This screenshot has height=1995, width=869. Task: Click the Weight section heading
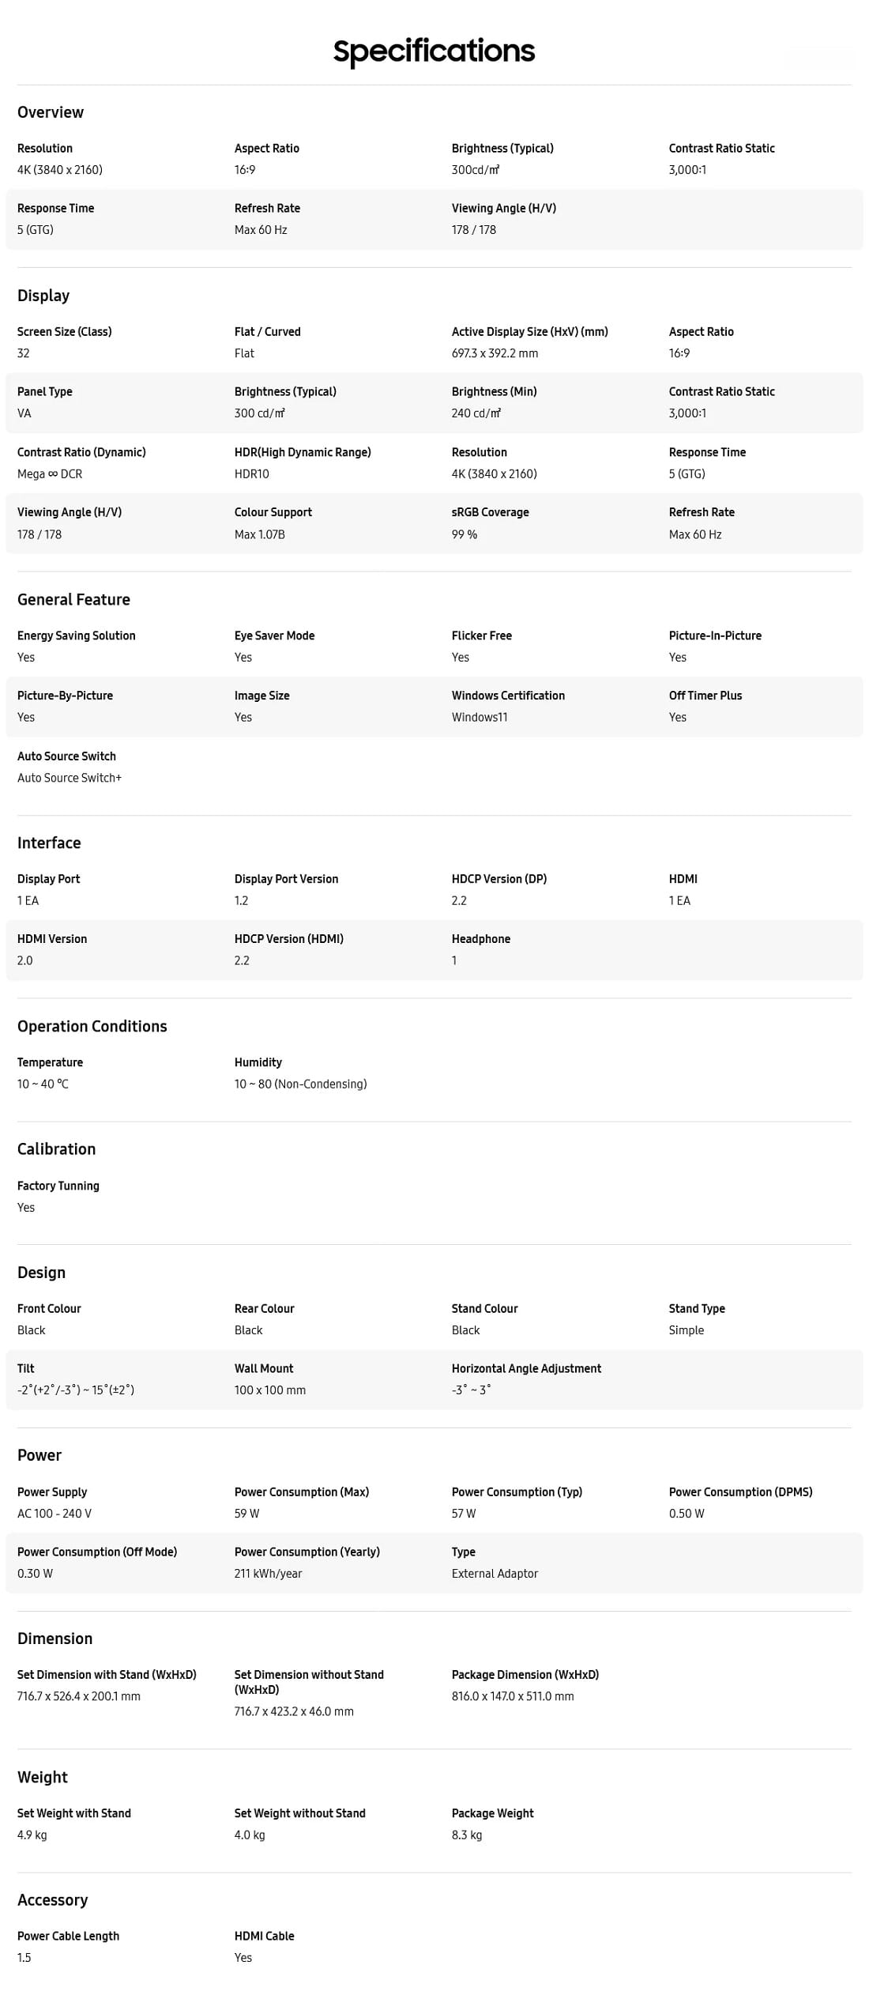(x=43, y=1777)
